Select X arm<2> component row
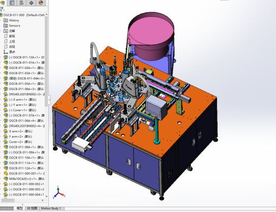Image resolution: width=276 pixels, height=212 pixels. click(x=18, y=131)
